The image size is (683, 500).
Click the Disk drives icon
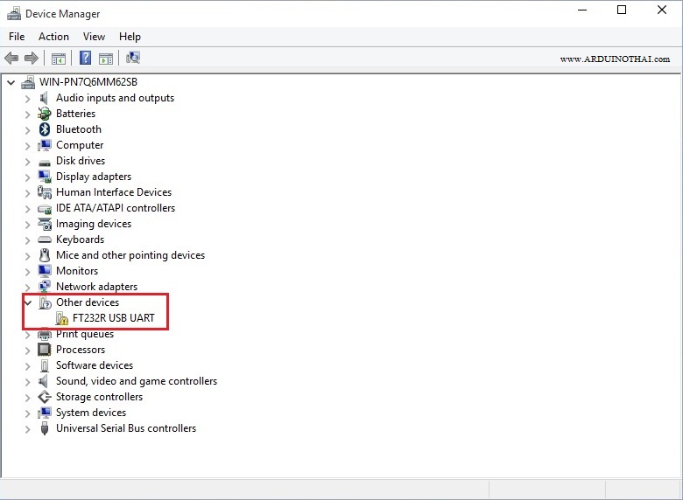45,163
